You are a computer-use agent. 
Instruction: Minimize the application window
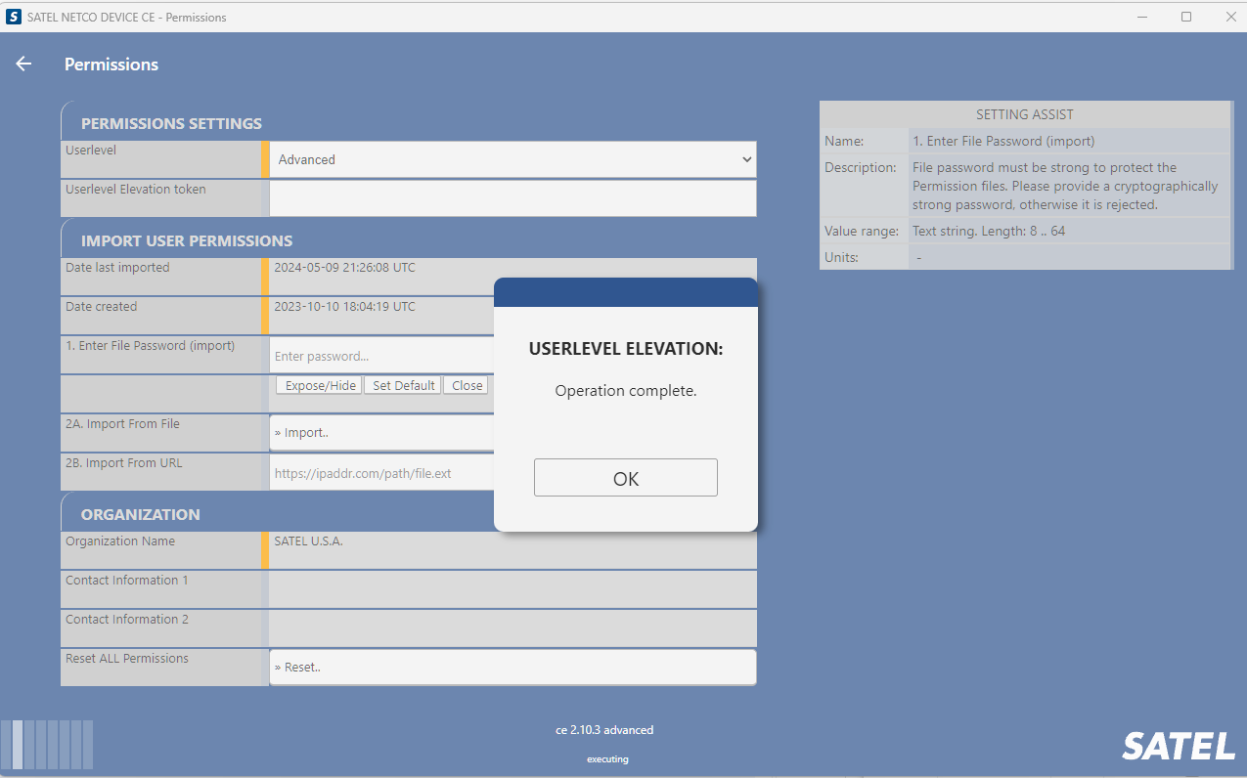click(1140, 17)
